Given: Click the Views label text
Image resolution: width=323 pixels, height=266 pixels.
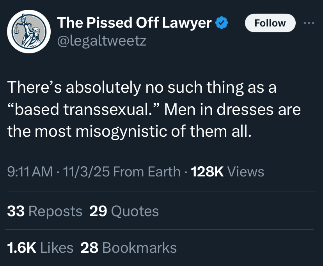Looking at the screenshot, I should click(x=245, y=172).
